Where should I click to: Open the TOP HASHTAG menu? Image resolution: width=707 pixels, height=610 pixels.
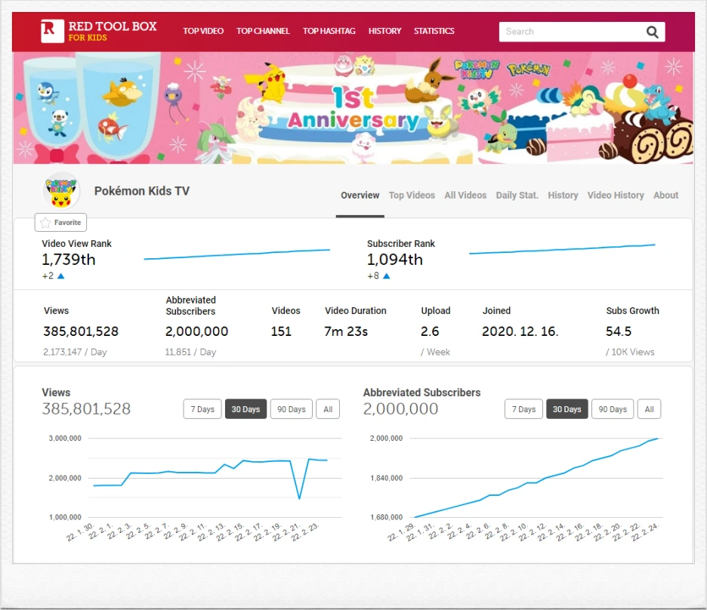(329, 31)
